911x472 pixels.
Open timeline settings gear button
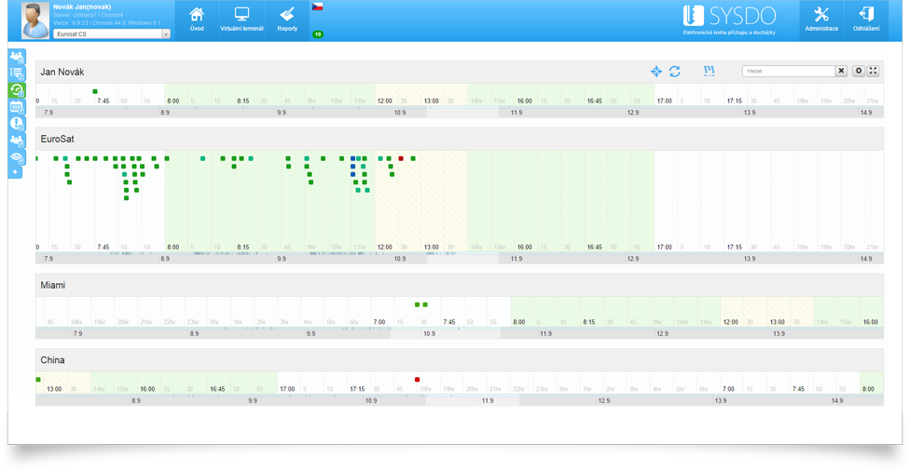click(859, 71)
